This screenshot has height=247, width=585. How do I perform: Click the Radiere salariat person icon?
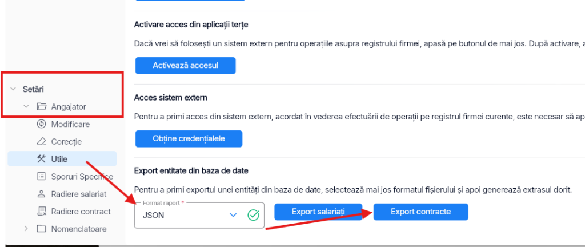click(x=41, y=194)
